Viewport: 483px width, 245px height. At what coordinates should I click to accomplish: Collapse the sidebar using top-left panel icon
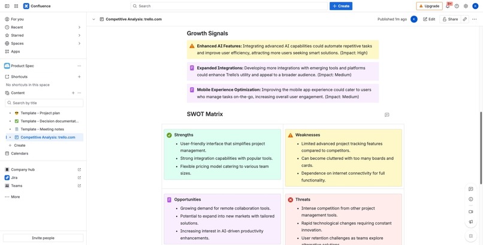tap(7, 6)
